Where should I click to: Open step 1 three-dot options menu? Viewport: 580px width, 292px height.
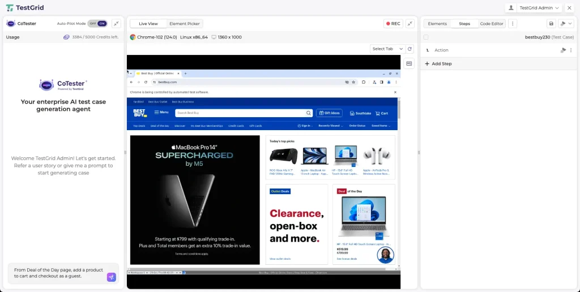[x=571, y=50]
